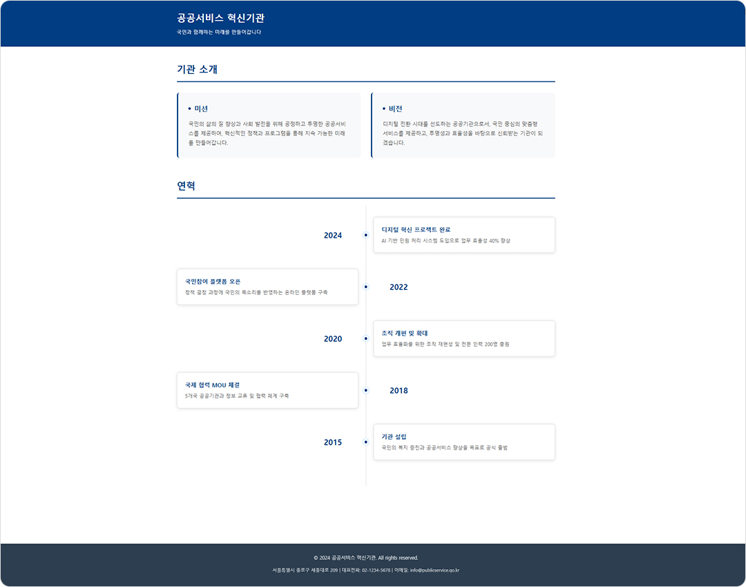This screenshot has width=746, height=587.
Task: Click the 2024 year label
Action: 333,235
